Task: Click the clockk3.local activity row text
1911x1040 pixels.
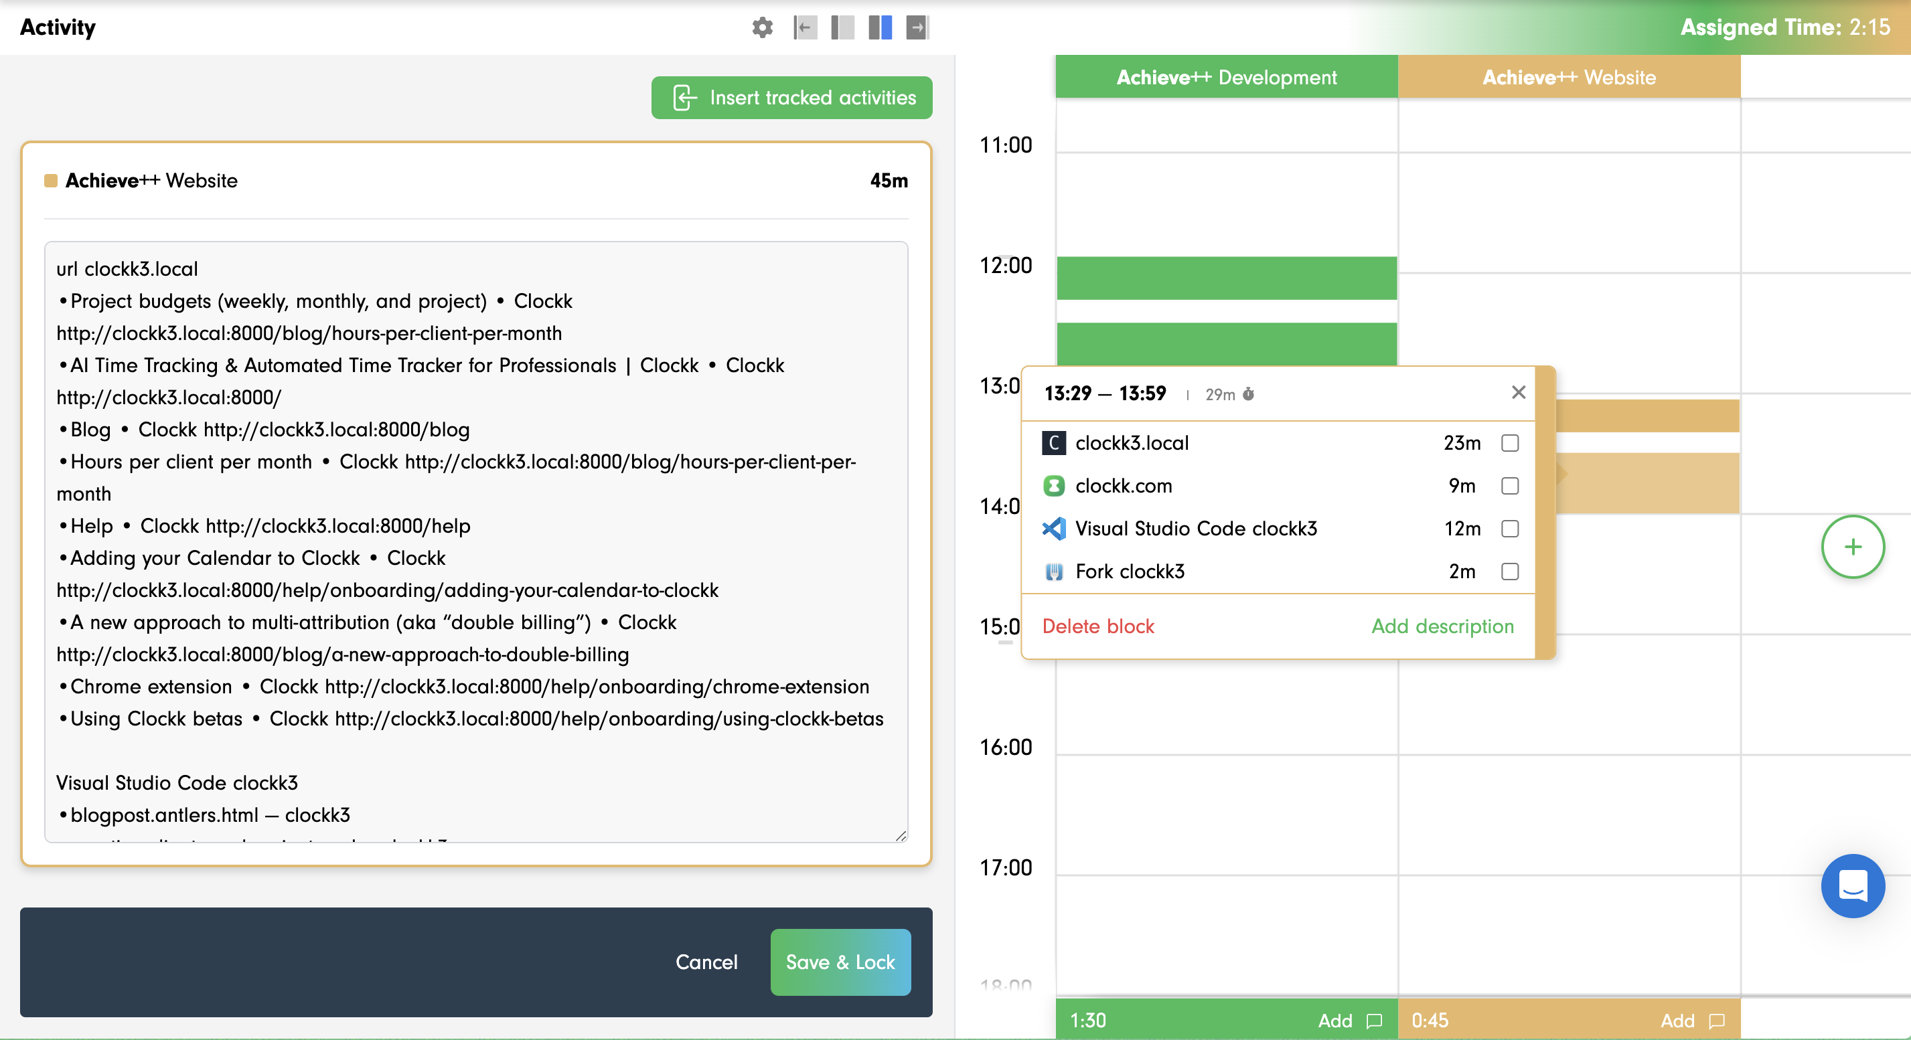Action: (1132, 442)
